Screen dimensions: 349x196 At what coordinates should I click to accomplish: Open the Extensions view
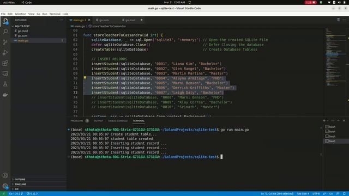[5, 63]
